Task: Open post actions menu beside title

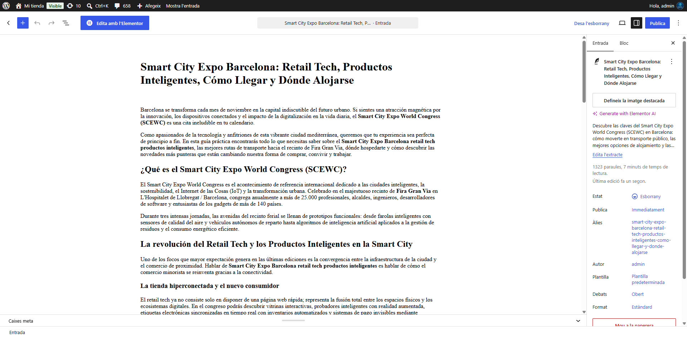Action: pos(672,62)
